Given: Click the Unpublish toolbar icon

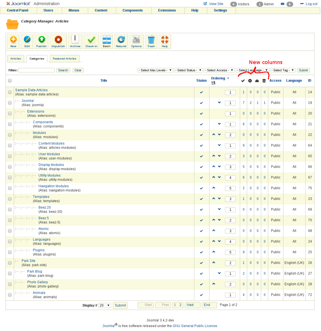Looking at the screenshot, I should click(x=58, y=42).
